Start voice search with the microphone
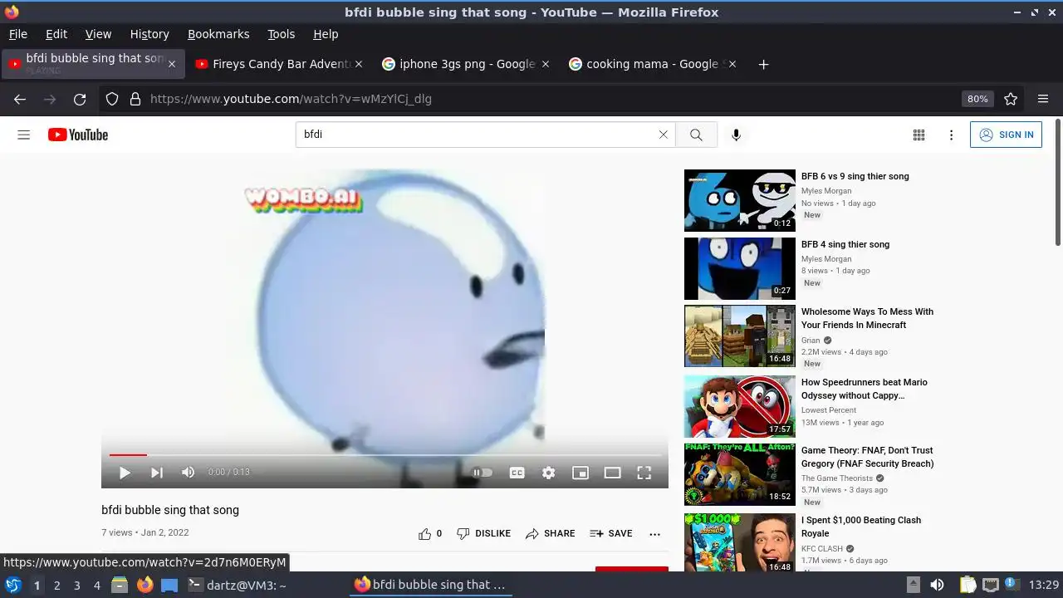The image size is (1063, 598). click(x=736, y=135)
